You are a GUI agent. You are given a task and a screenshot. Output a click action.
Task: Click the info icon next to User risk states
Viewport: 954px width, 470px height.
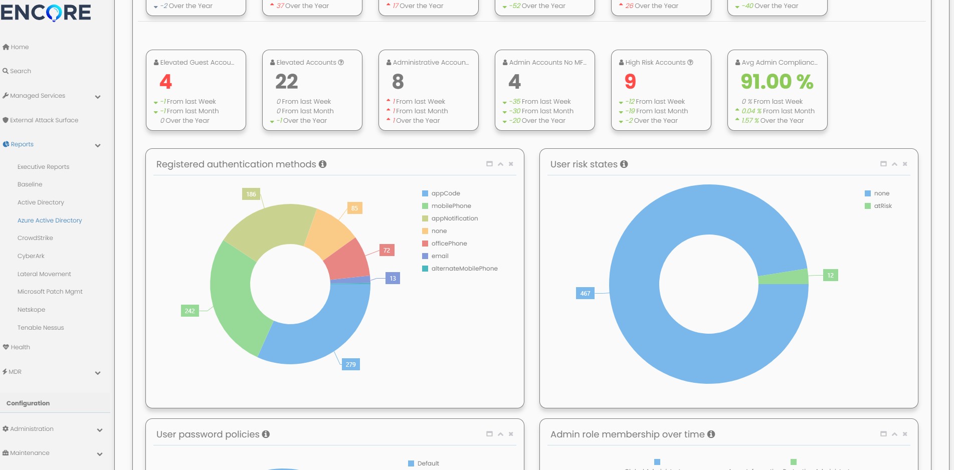tap(624, 164)
